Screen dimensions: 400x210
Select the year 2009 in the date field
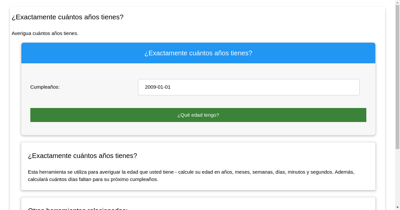point(150,87)
